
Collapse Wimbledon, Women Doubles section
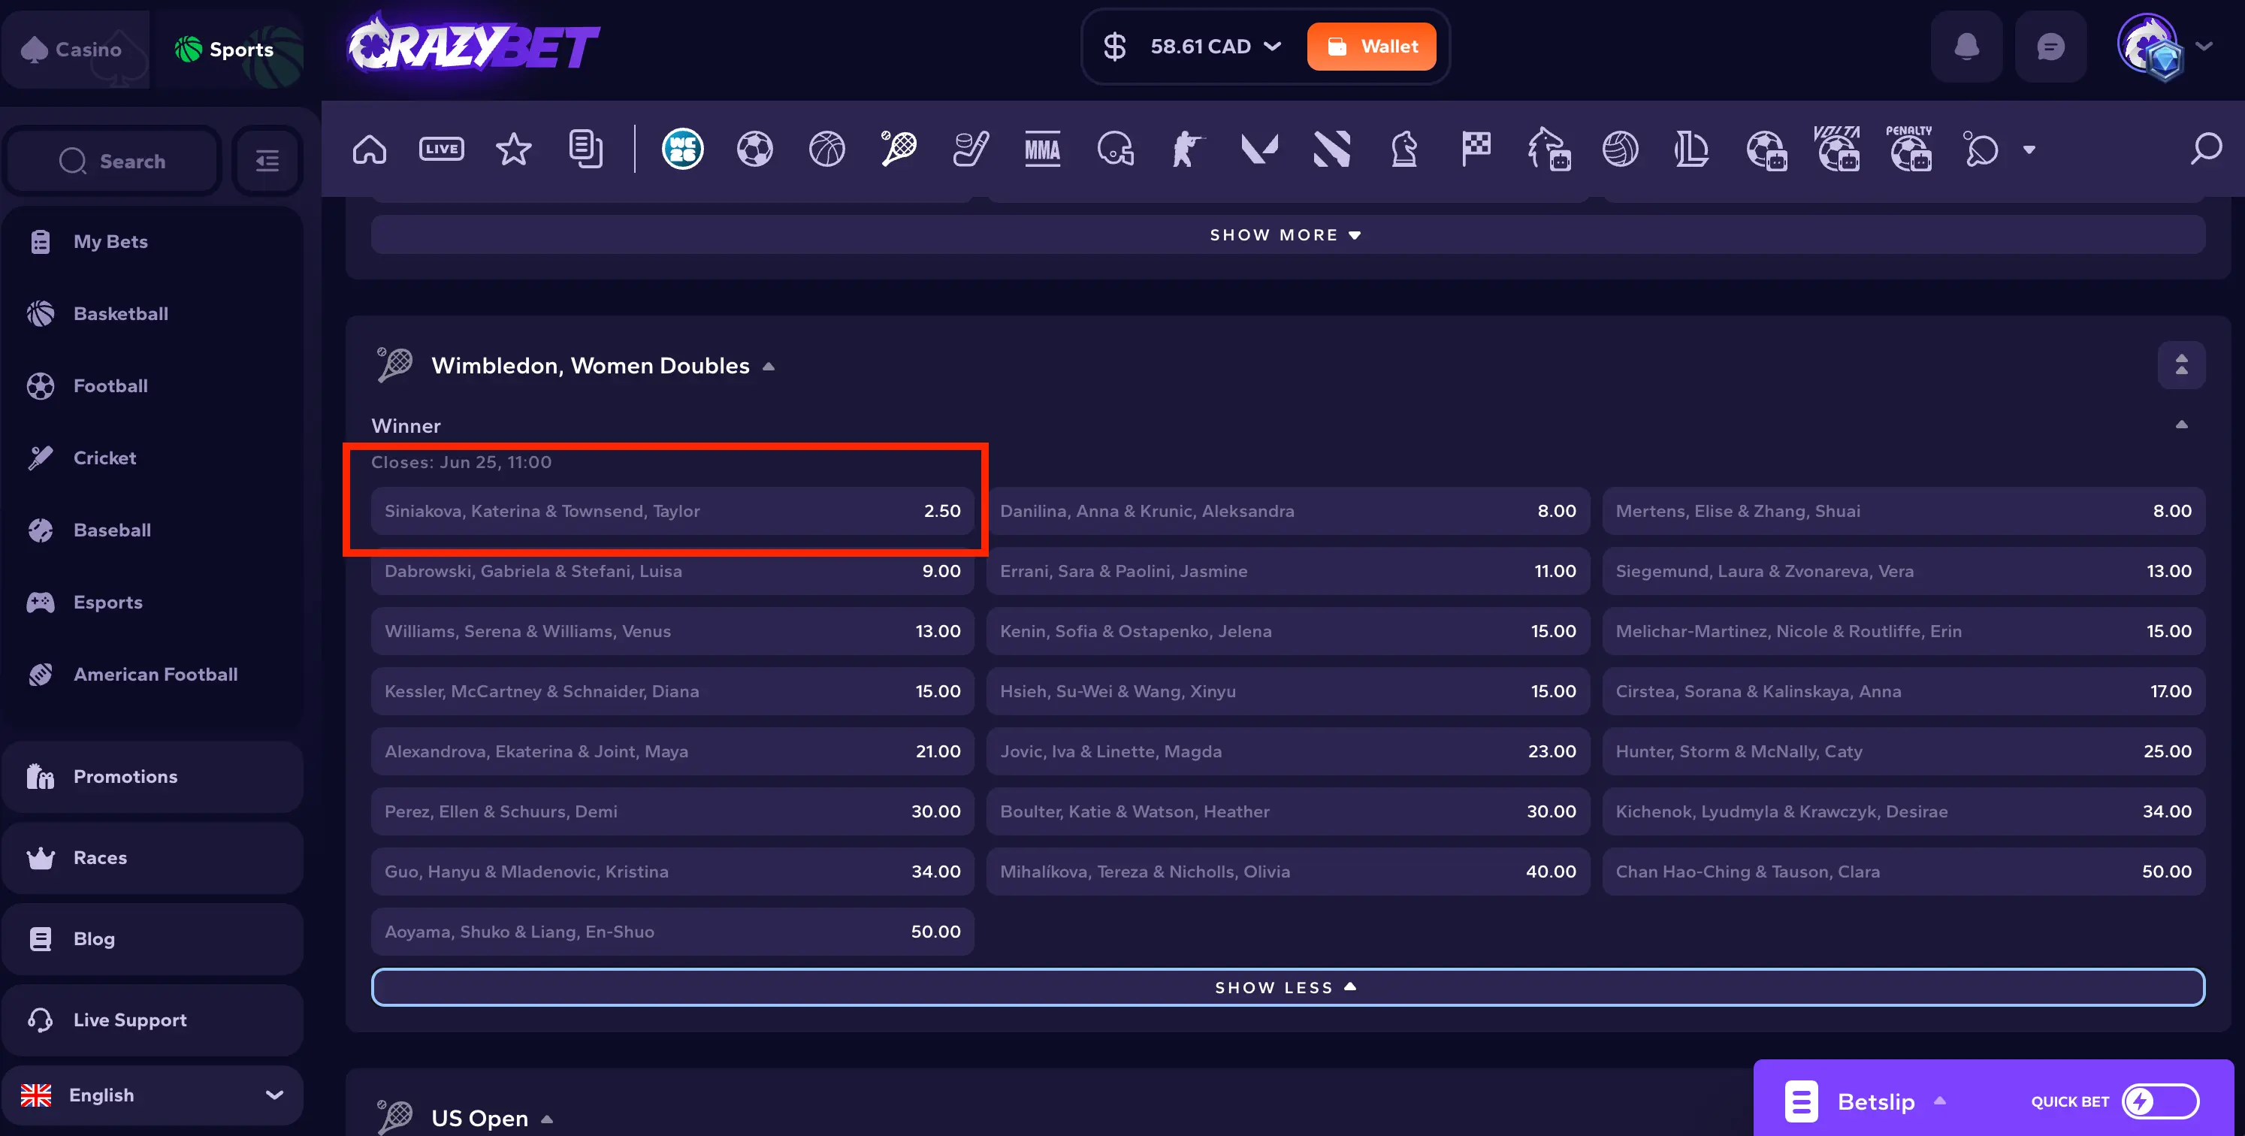[x=769, y=366]
